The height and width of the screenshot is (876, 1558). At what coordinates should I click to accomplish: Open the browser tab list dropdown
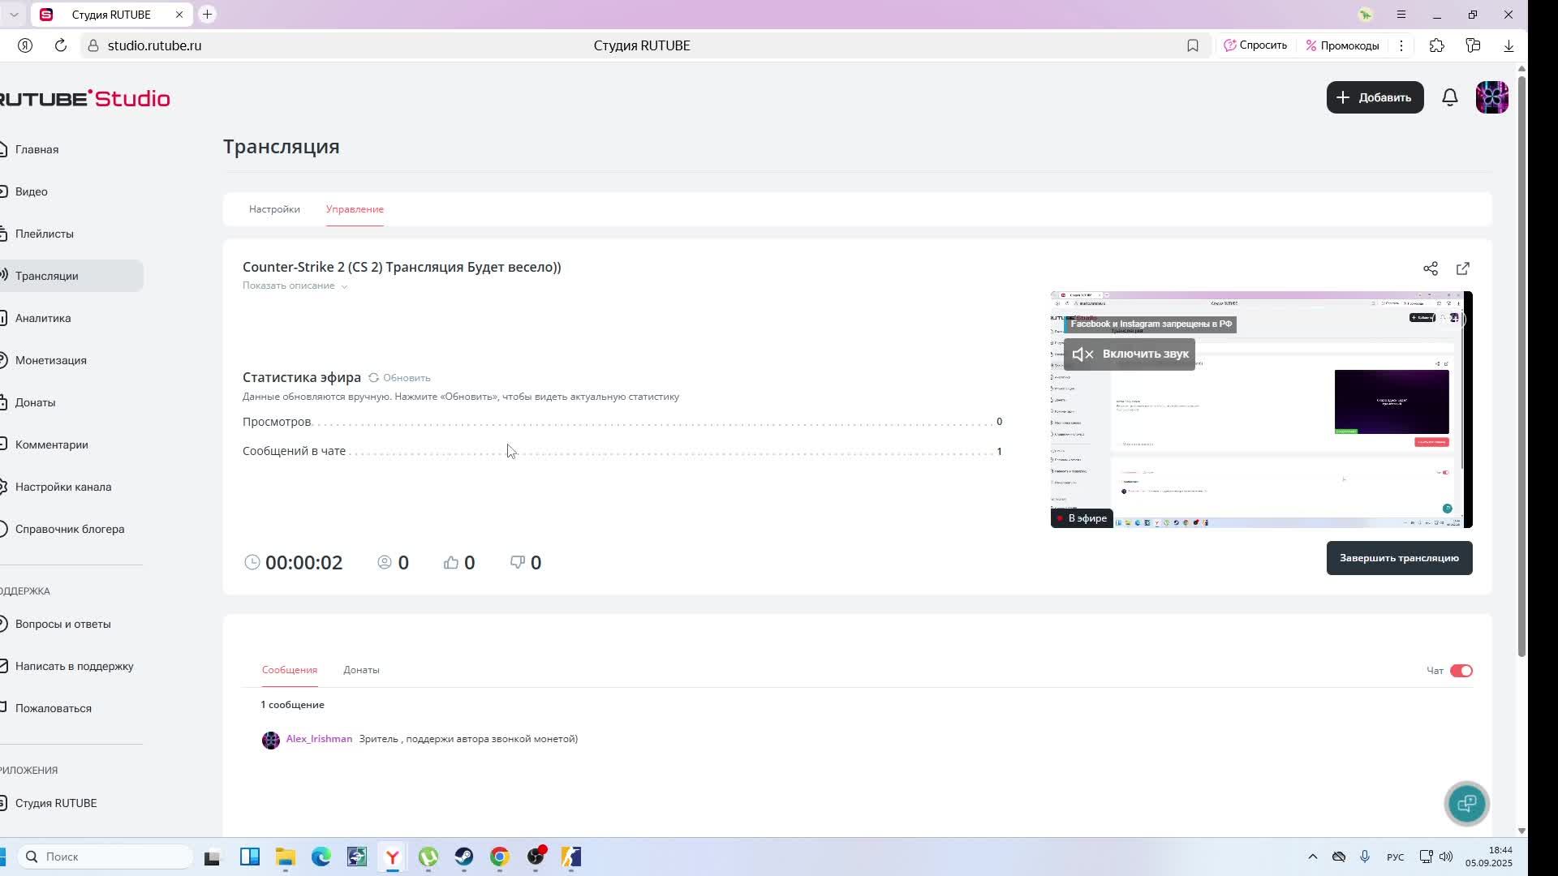(x=14, y=15)
